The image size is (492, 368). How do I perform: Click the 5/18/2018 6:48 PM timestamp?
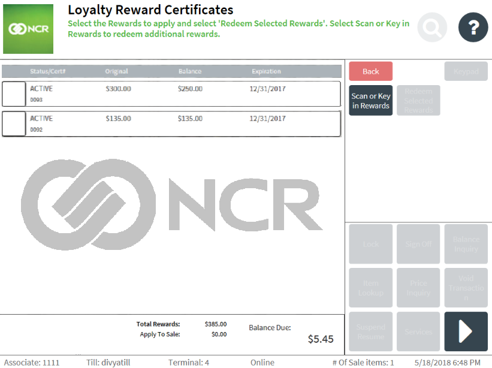pyautogui.click(x=448, y=363)
